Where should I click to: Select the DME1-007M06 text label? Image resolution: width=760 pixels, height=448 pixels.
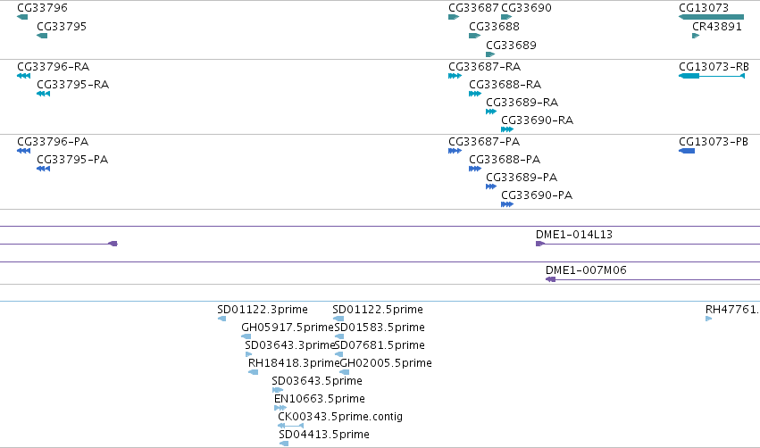[586, 270]
